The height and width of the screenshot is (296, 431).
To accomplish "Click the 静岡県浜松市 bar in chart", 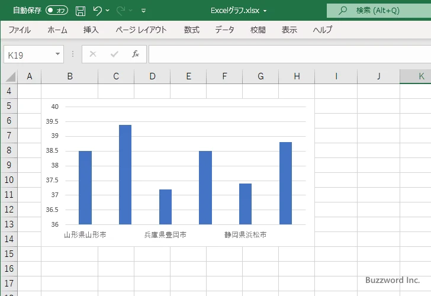I will pos(246,204).
